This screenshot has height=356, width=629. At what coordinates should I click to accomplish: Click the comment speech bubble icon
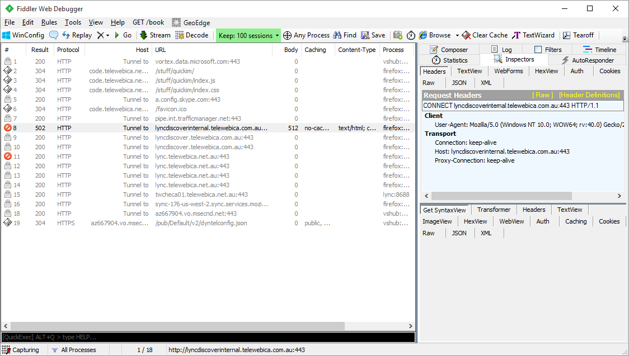click(x=54, y=35)
